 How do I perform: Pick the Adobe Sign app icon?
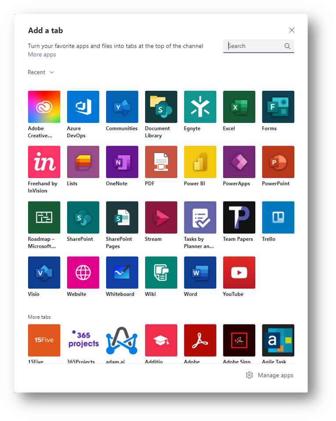point(239,340)
